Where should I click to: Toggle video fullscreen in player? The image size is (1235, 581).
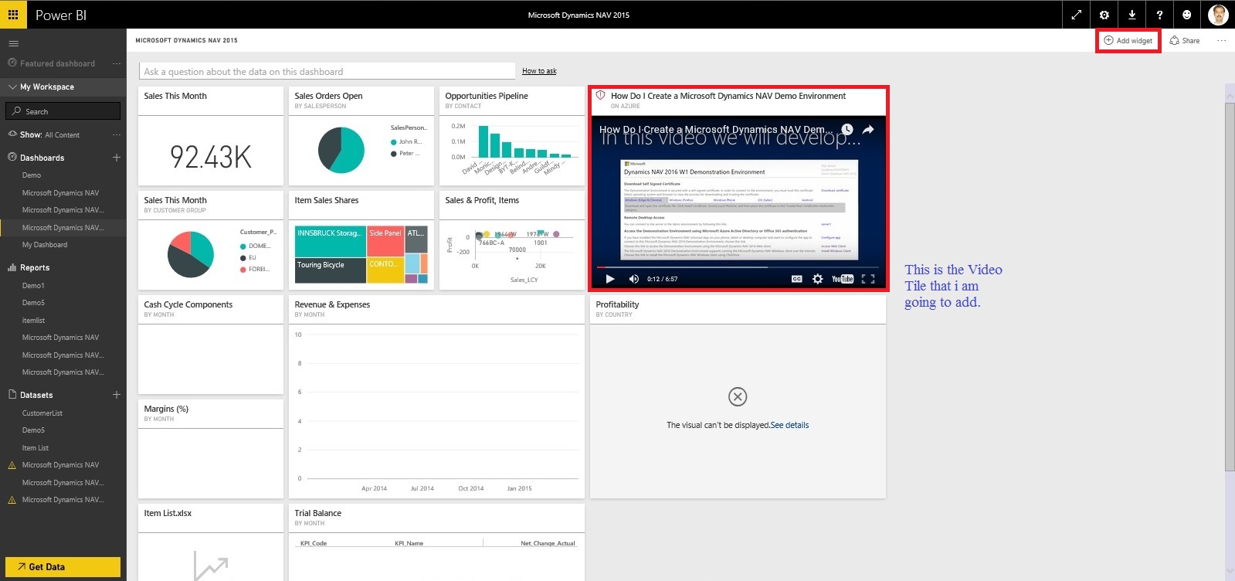pyautogui.click(x=868, y=279)
